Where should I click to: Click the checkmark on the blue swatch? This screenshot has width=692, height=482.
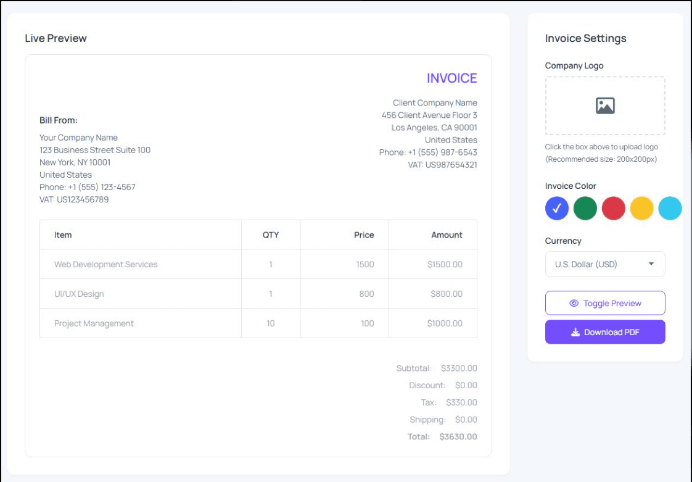coord(557,207)
